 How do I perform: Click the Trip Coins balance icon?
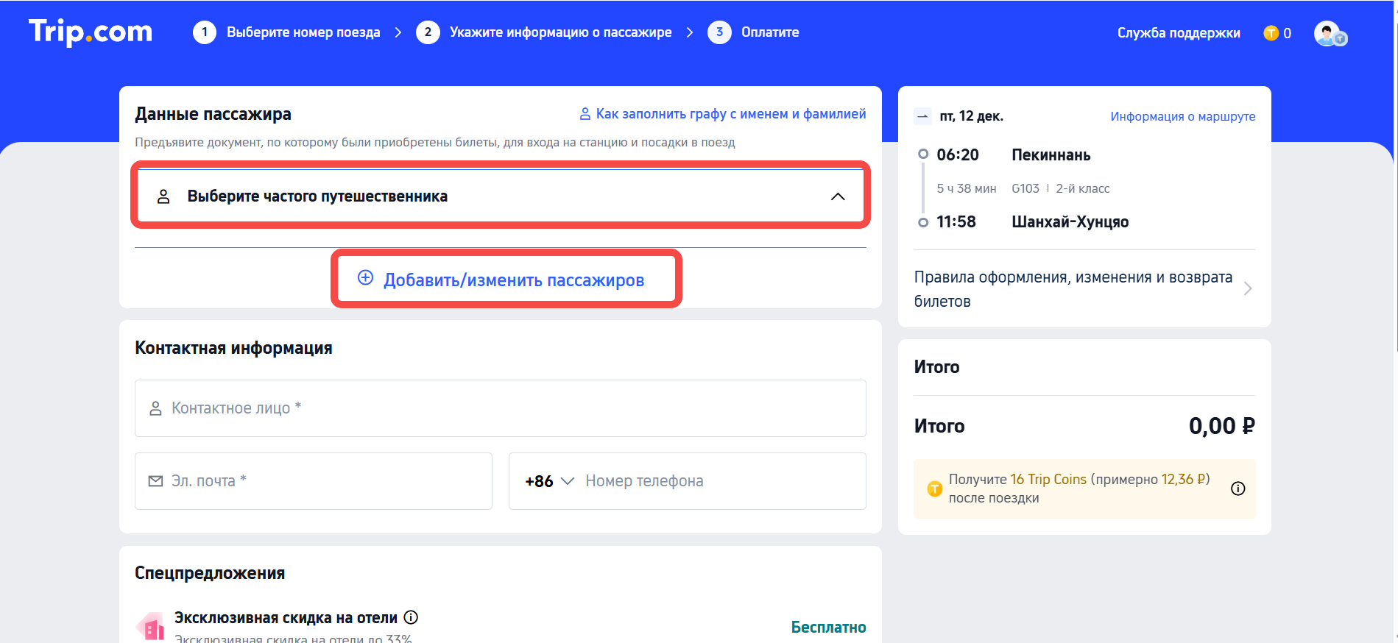point(1271,33)
